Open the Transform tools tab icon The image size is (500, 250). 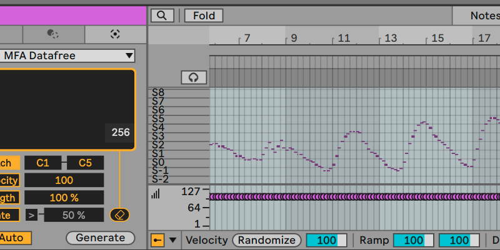pos(53,34)
